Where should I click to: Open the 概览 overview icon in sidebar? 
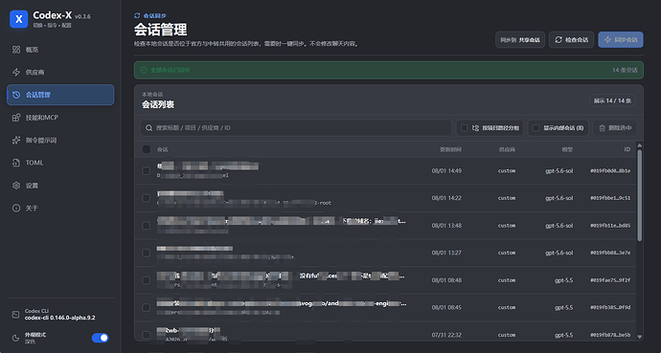click(x=16, y=50)
